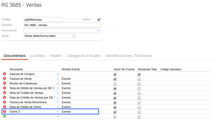Delete the Recibo de Cobranzas row
Screen dimensions: 215x121
(4, 83)
